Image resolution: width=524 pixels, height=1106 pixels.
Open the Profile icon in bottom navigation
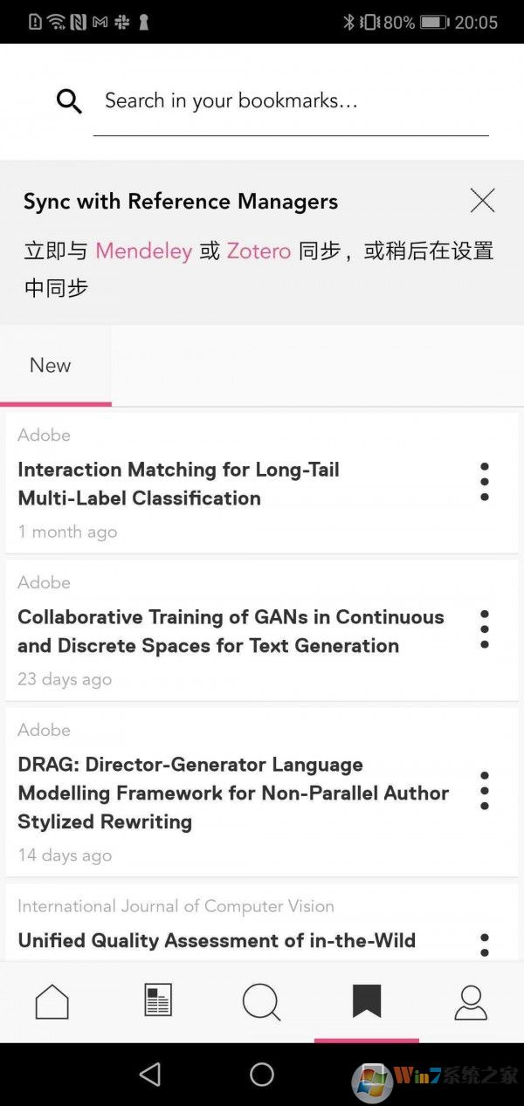pyautogui.click(x=471, y=1002)
